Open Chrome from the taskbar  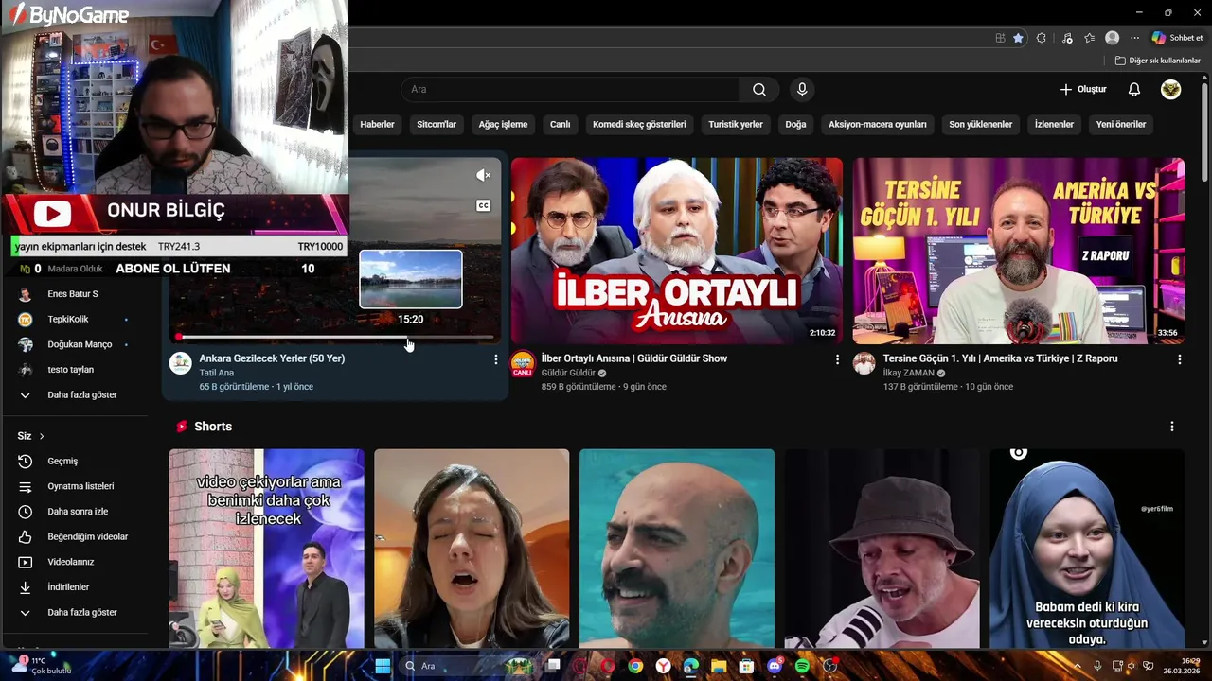635,666
